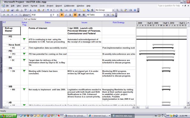This screenshot has height=118, width=190.
Task: Click the Issues column header
Action: coord(84,24)
